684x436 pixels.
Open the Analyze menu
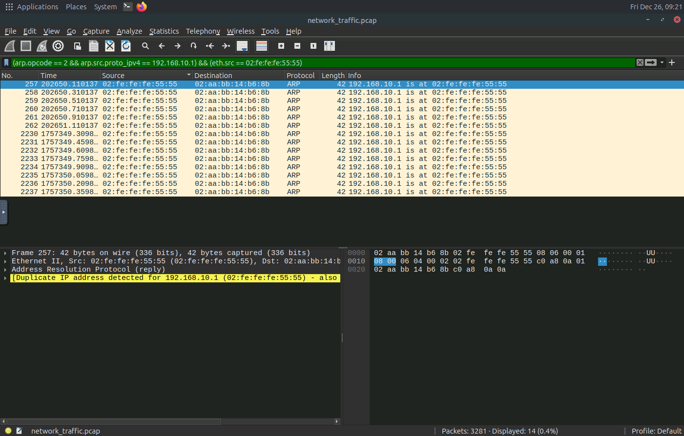(129, 31)
